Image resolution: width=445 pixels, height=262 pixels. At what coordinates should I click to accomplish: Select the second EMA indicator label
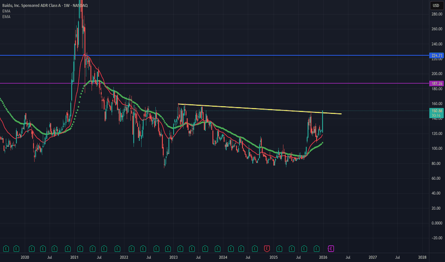[x=6, y=17]
